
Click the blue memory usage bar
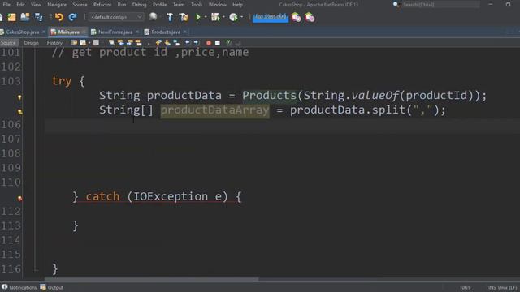(271, 17)
